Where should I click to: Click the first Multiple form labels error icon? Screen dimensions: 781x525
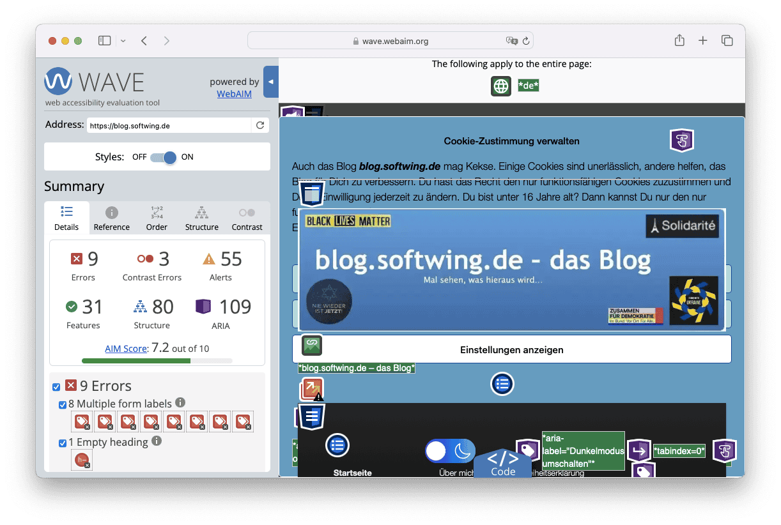click(x=82, y=422)
